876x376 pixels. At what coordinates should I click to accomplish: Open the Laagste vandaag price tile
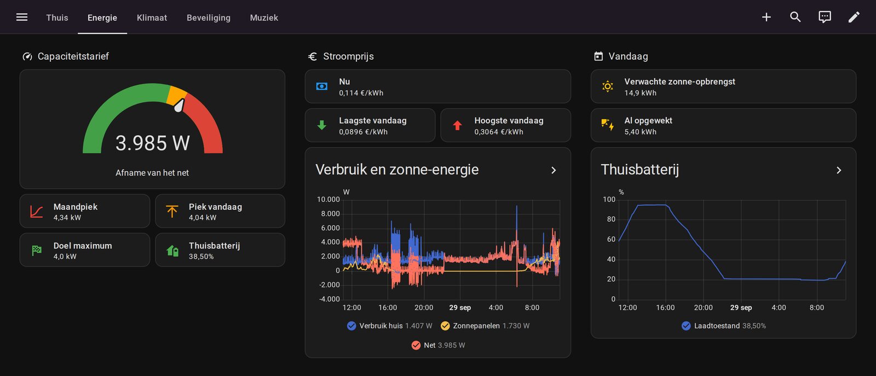[x=370, y=125]
